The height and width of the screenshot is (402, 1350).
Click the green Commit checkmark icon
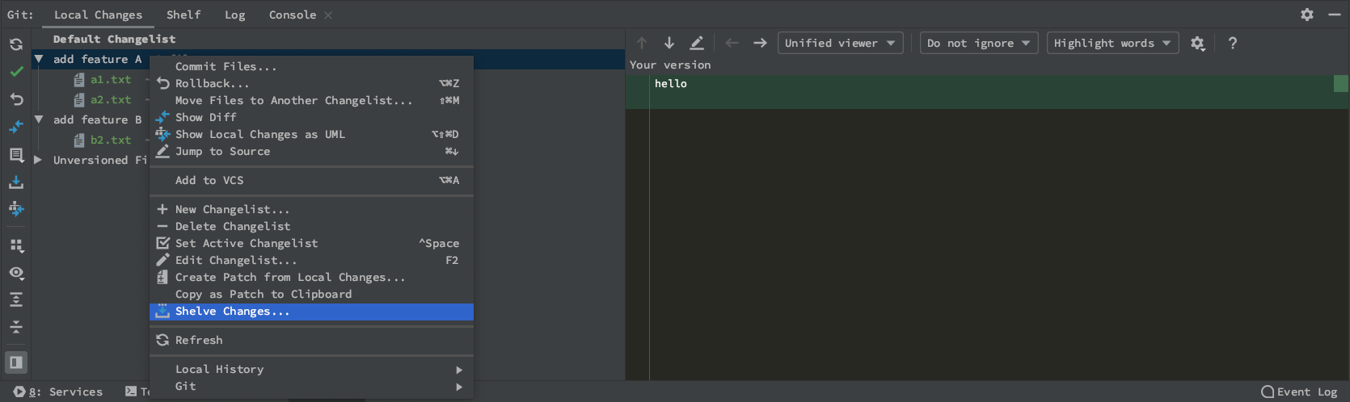coord(16,72)
